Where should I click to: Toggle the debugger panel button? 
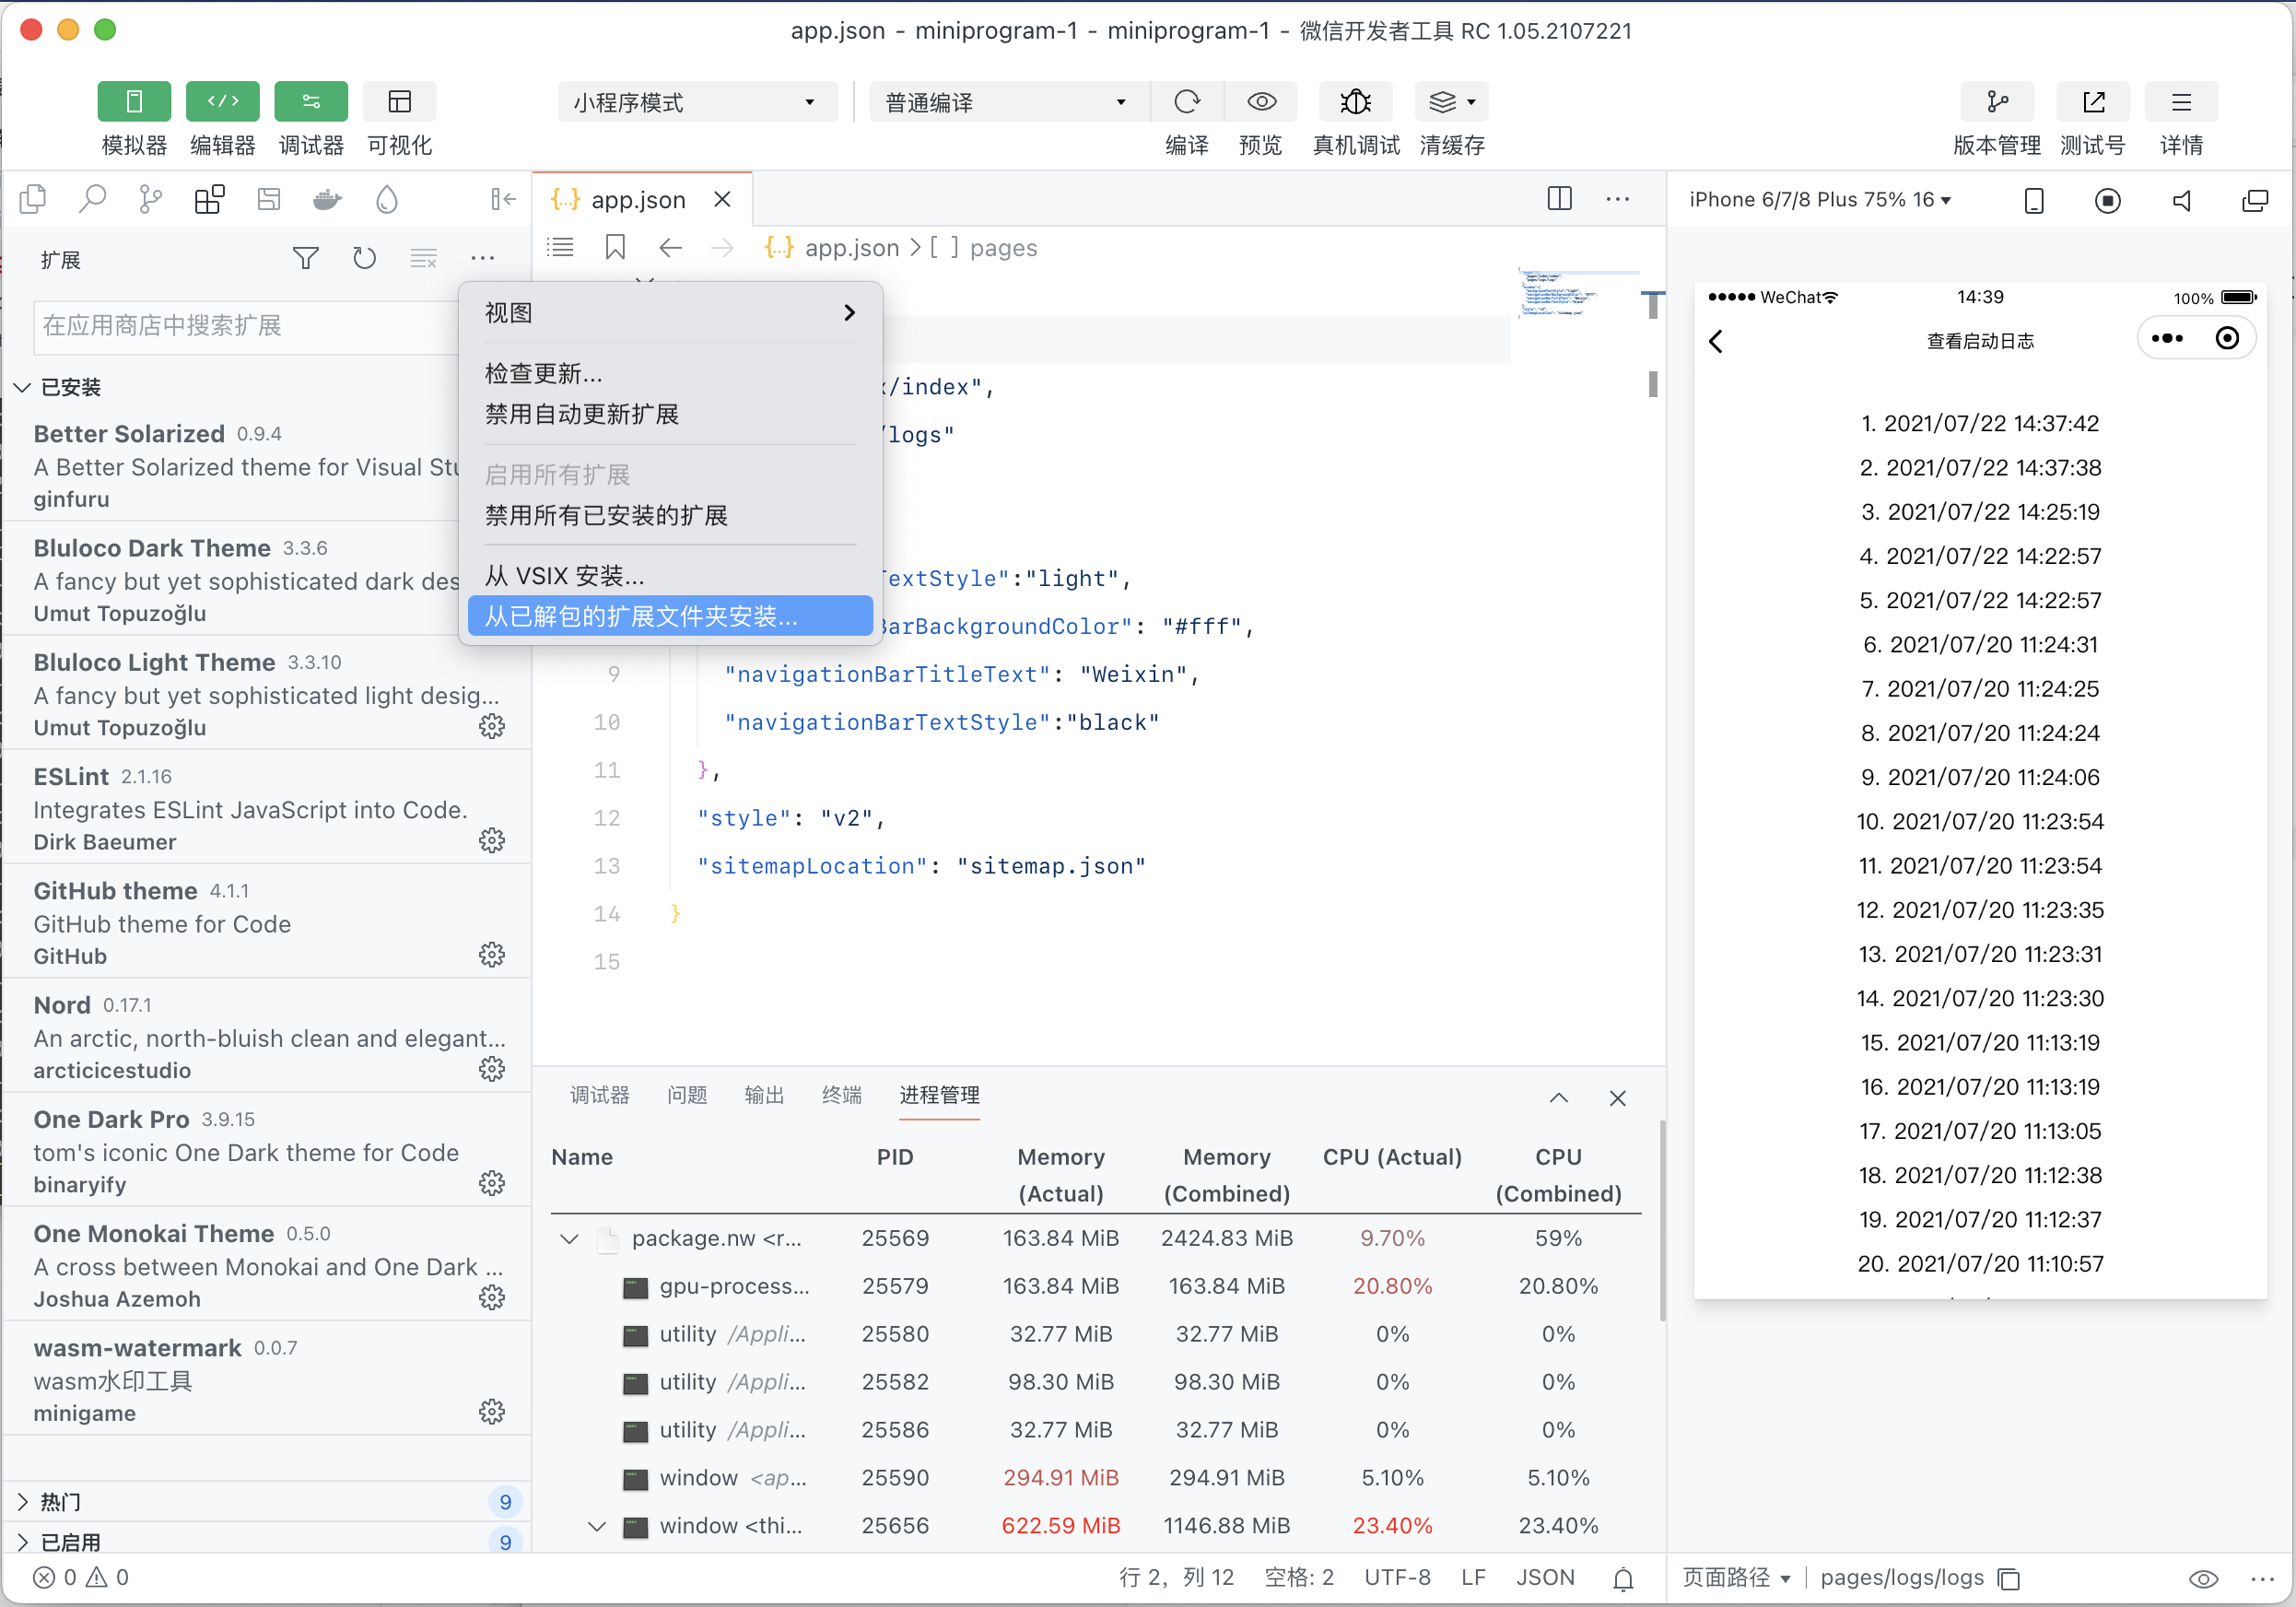point(311,102)
